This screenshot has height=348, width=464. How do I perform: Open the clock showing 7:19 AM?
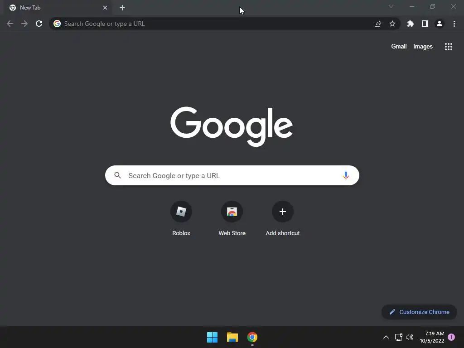(432, 337)
